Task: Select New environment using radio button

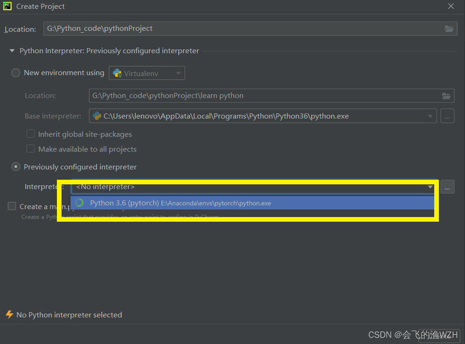Action: click(16, 73)
